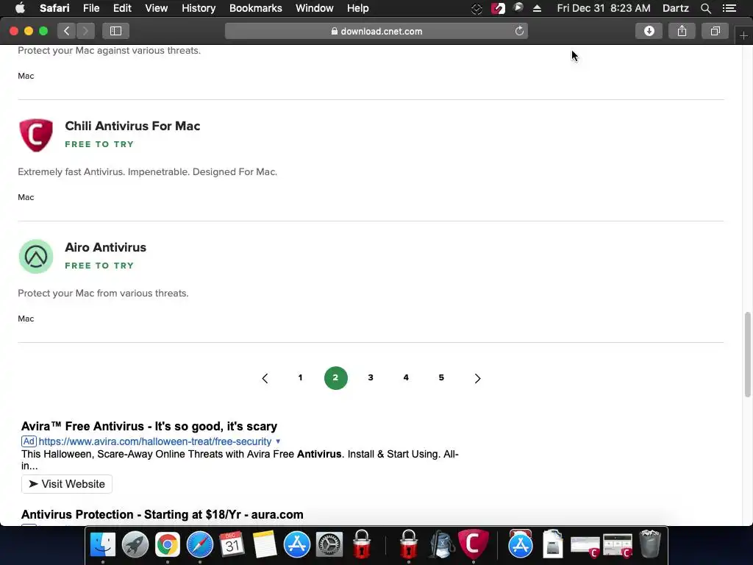Go to page 1 of results
753x565 pixels.
coord(300,377)
